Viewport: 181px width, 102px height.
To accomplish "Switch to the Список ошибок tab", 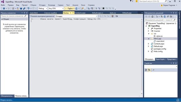I will point(50,13).
